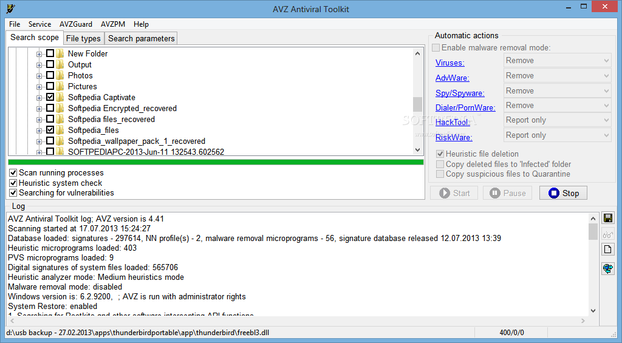Click the Photos folder icon
622x343 pixels.
(60, 75)
